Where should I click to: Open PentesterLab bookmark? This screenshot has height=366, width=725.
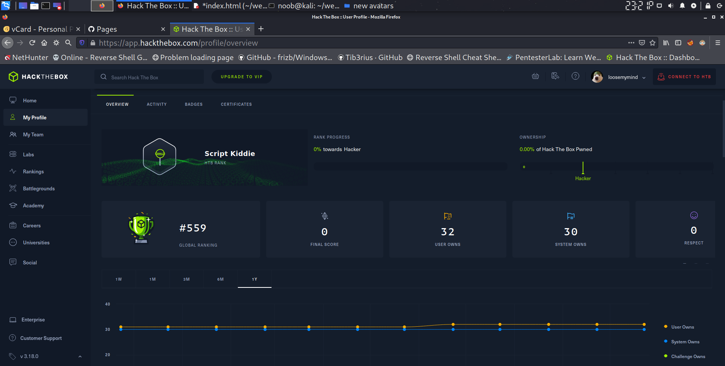[554, 57]
